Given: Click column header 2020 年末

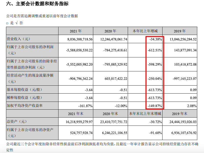Looking at the screenshot, I should [x=110, y=114].
